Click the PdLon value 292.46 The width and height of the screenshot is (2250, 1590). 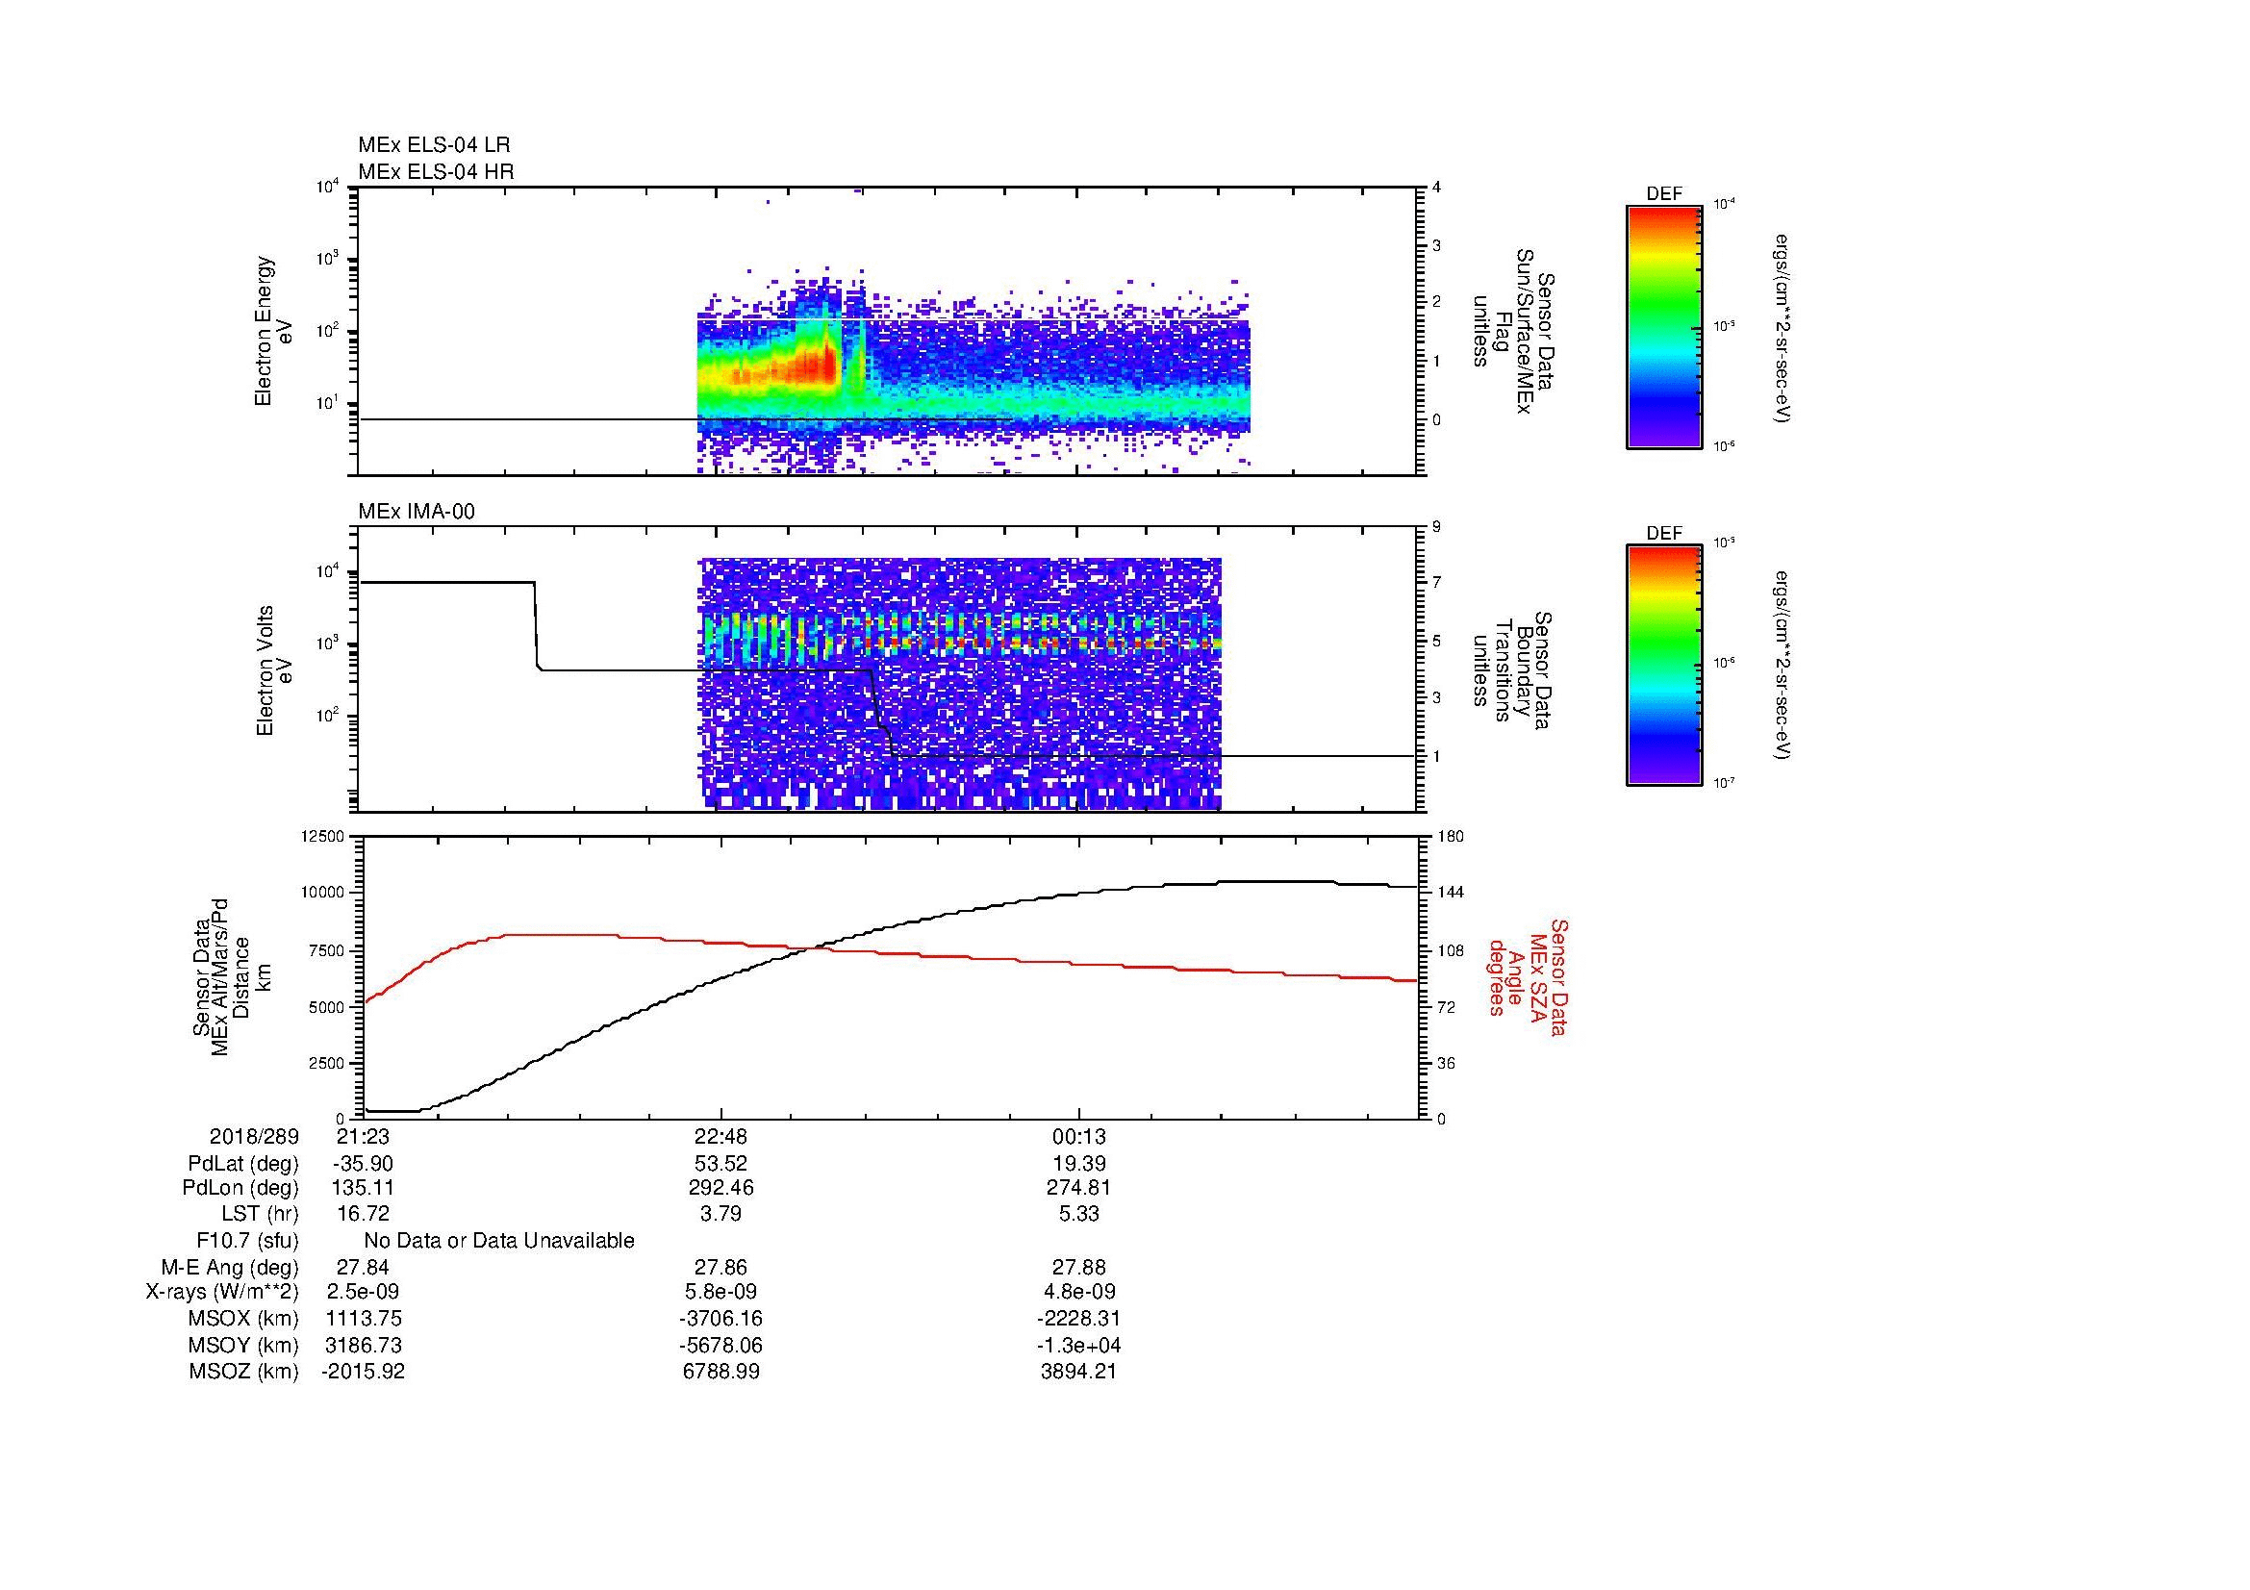[x=721, y=1188]
